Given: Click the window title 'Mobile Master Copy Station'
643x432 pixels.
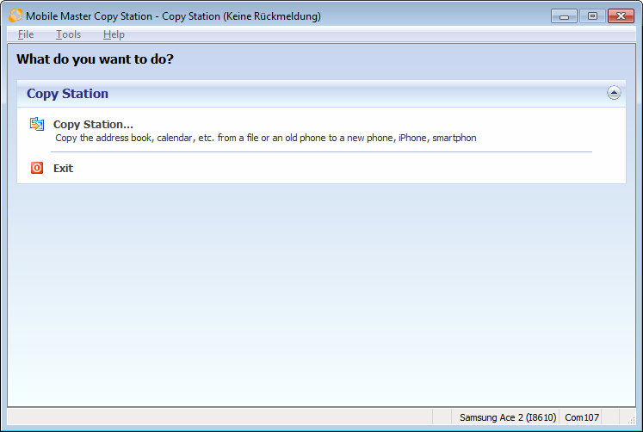Looking at the screenshot, I should pos(172,15).
